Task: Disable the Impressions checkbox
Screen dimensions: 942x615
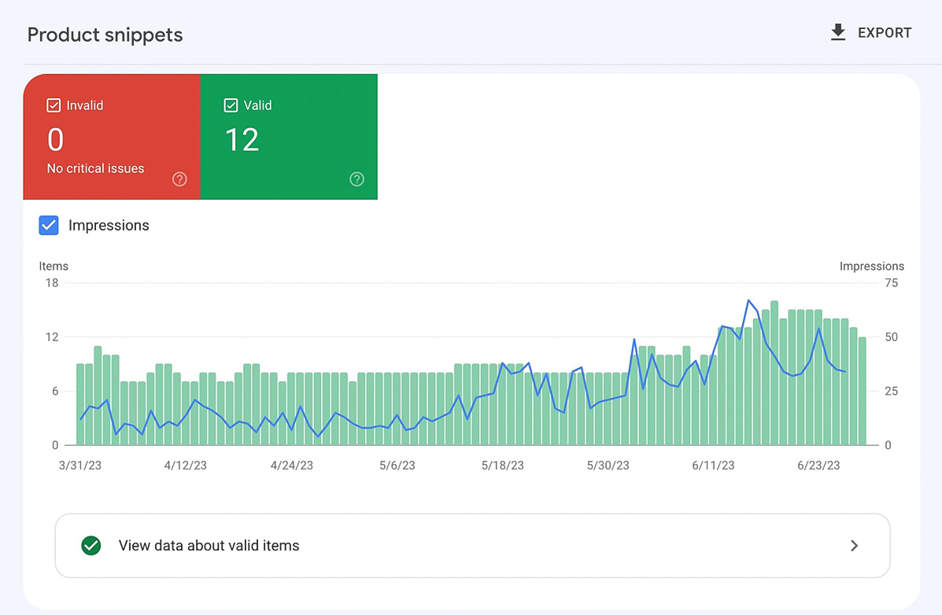Action: pyautogui.click(x=49, y=225)
